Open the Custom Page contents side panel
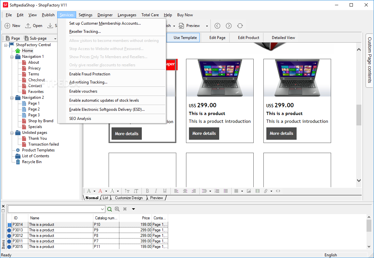 (369, 60)
